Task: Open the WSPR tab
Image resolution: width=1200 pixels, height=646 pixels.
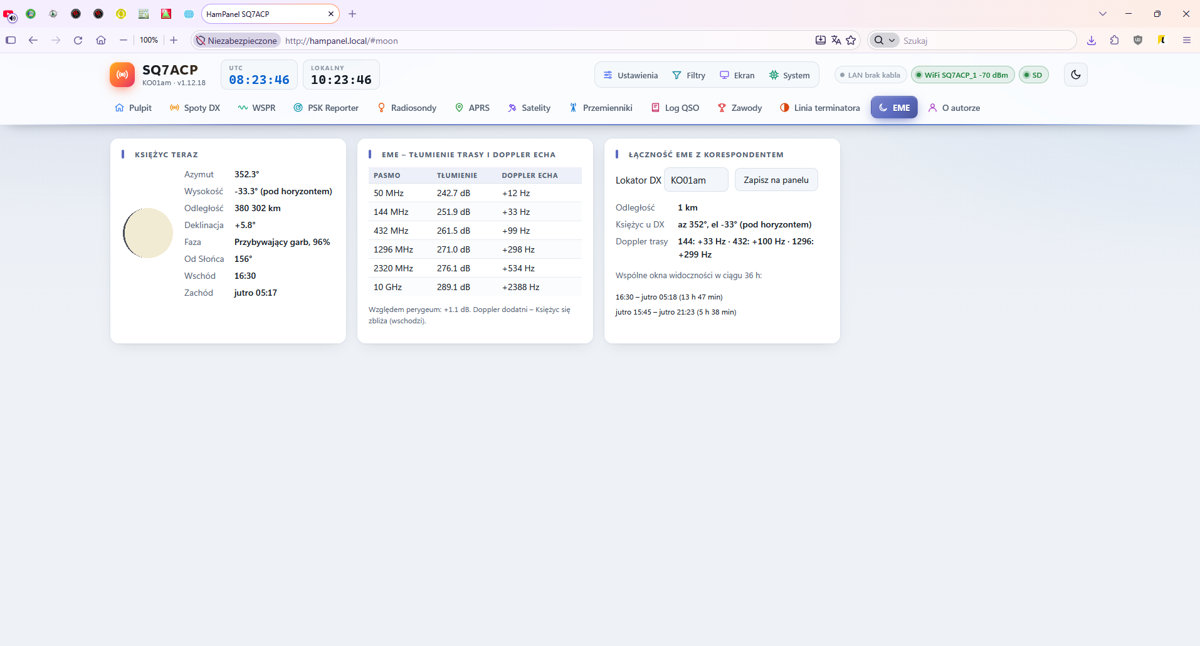Action: tap(256, 108)
